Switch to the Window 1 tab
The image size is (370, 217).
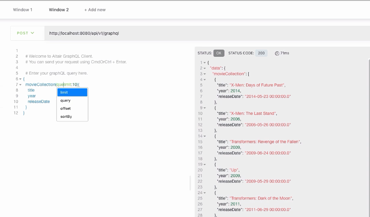tap(22, 10)
